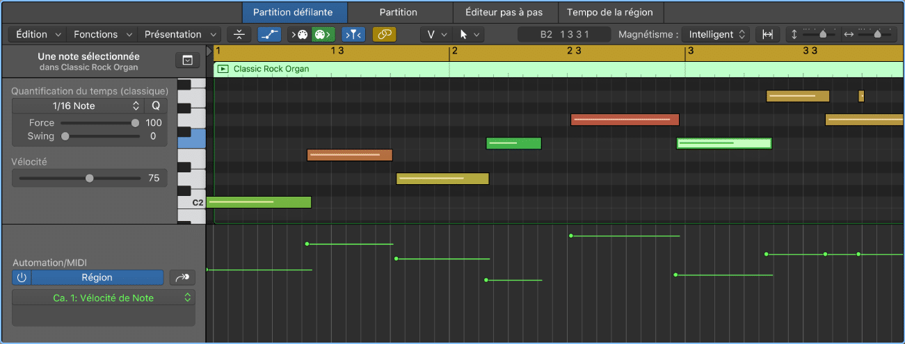The image size is (905, 344).
Task: Click the horizontal auto-zoom icon
Action: click(767, 34)
